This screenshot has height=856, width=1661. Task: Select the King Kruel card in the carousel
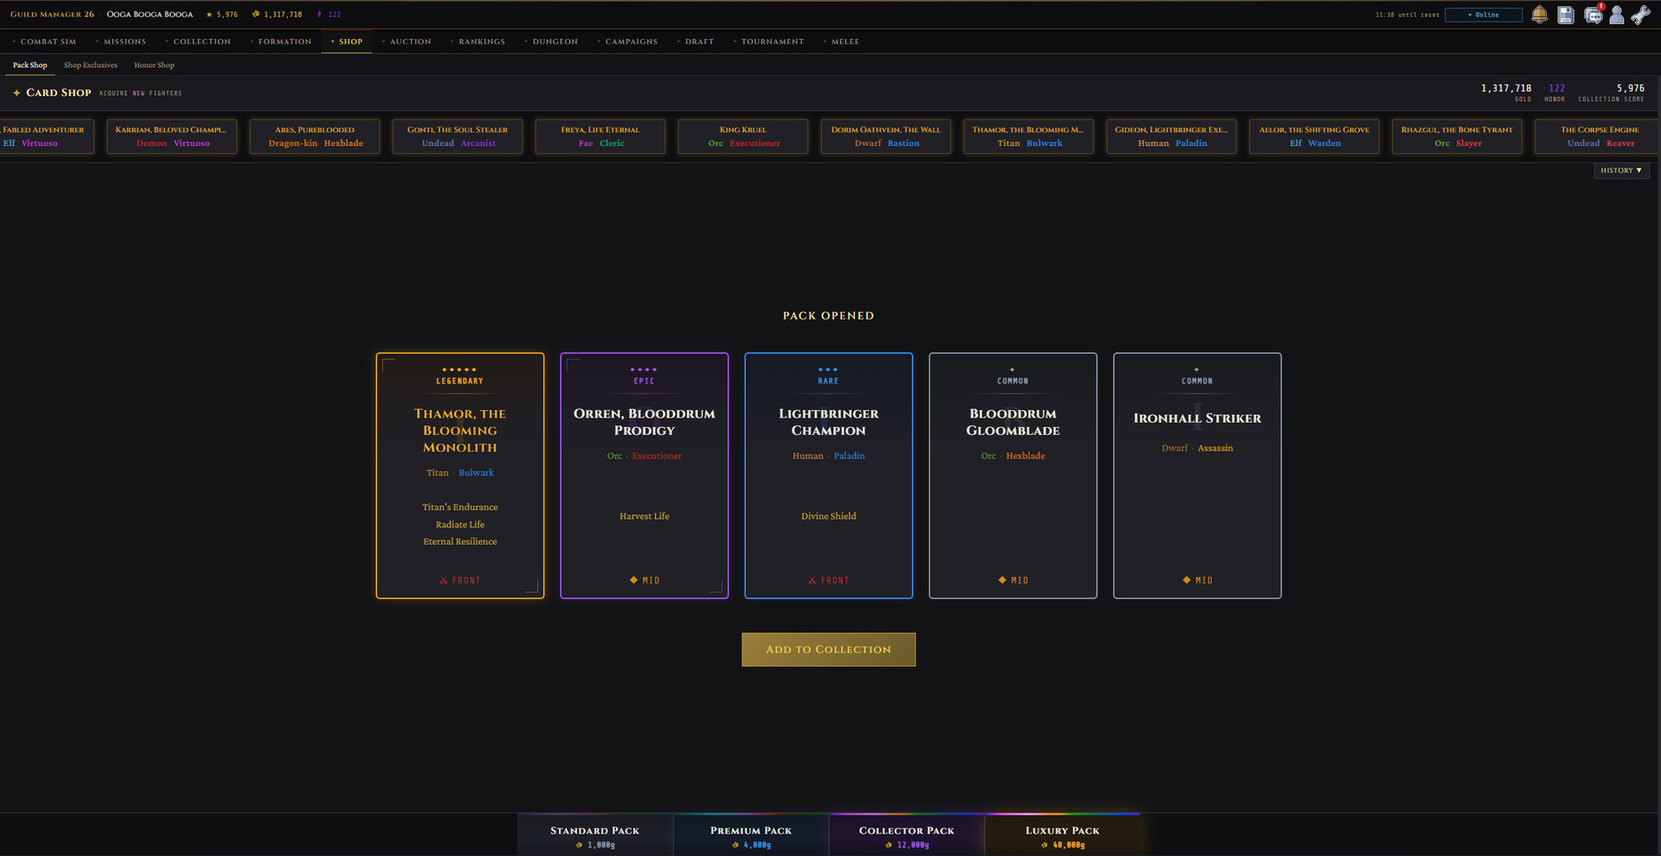tap(742, 136)
